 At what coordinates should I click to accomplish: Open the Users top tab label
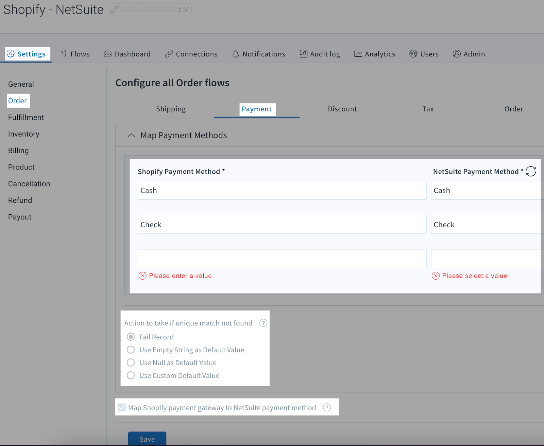coord(429,54)
